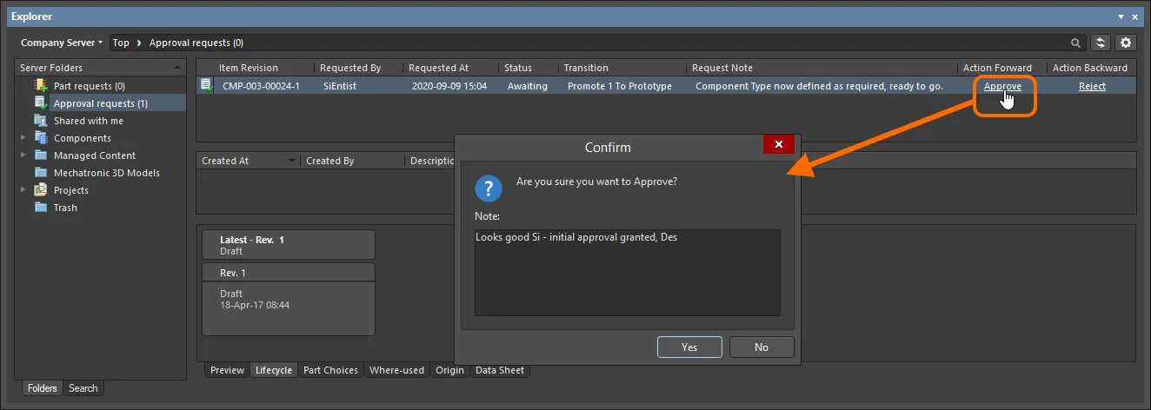1151x410 pixels.
Task: Click the Latest - Rev. 1 block
Action: coord(289,245)
